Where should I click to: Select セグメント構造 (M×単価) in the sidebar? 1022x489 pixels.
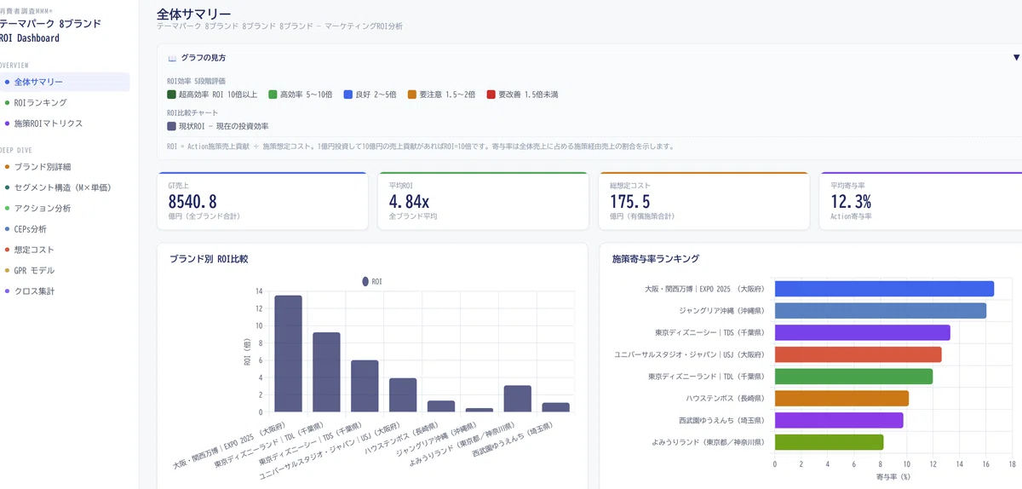pos(63,187)
